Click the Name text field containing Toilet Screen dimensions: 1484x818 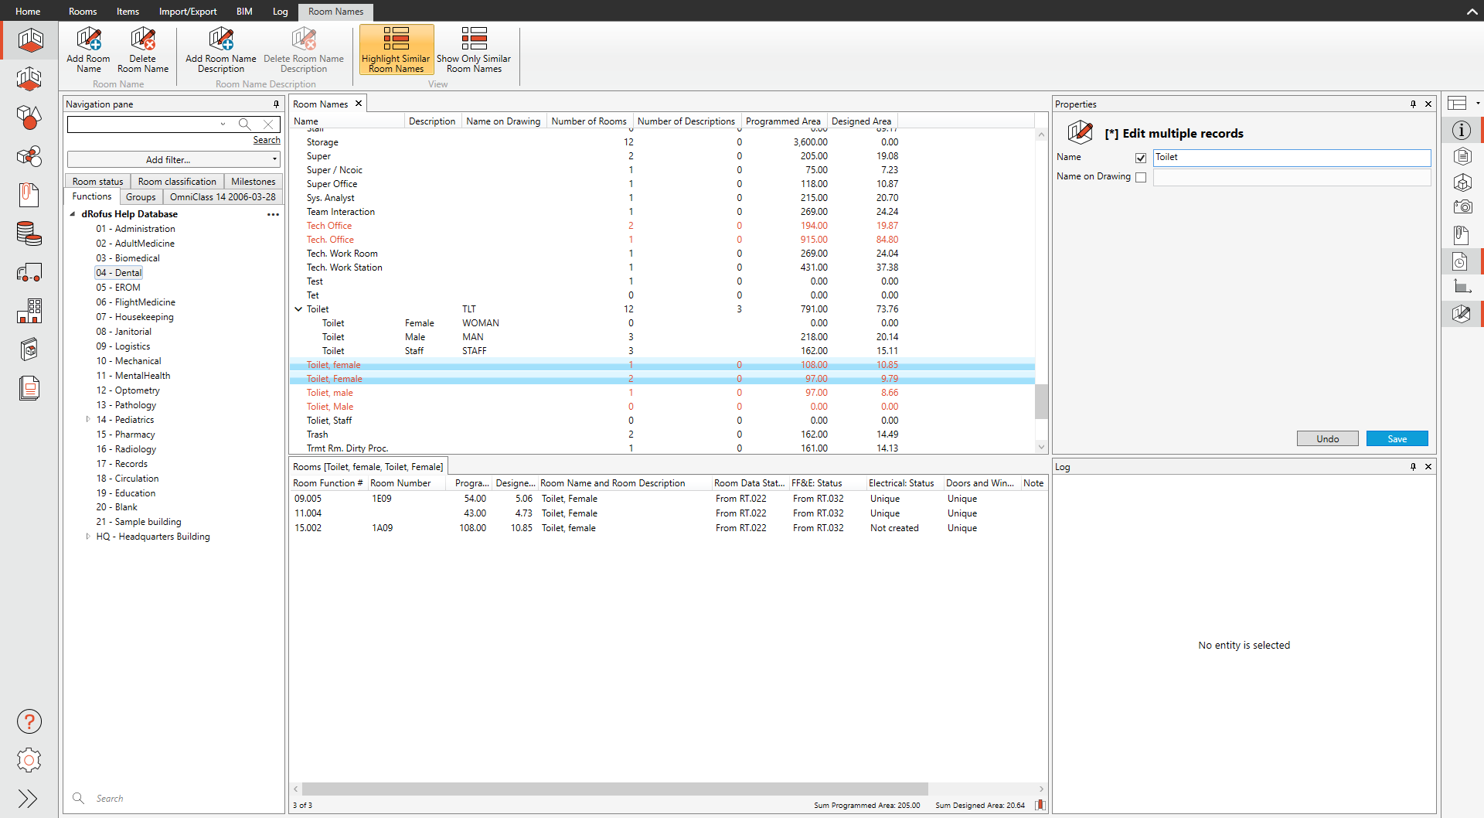[1291, 158]
